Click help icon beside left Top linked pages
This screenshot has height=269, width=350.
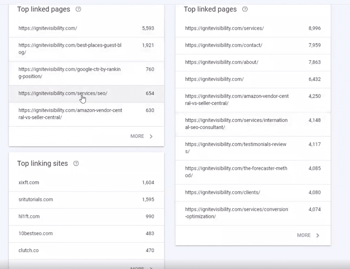coord(78,9)
